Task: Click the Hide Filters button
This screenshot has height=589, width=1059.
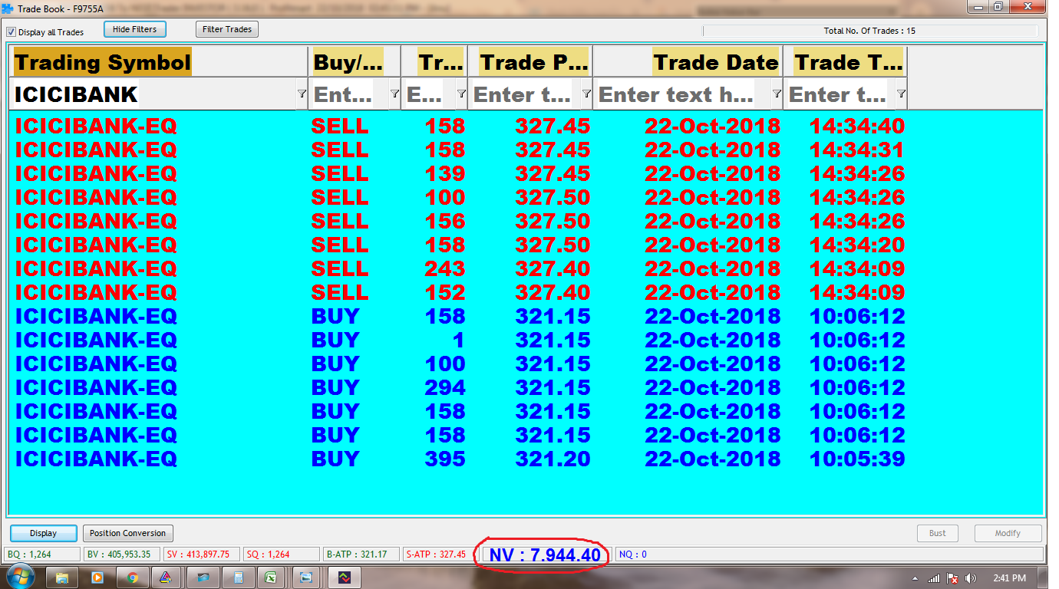Action: click(134, 29)
